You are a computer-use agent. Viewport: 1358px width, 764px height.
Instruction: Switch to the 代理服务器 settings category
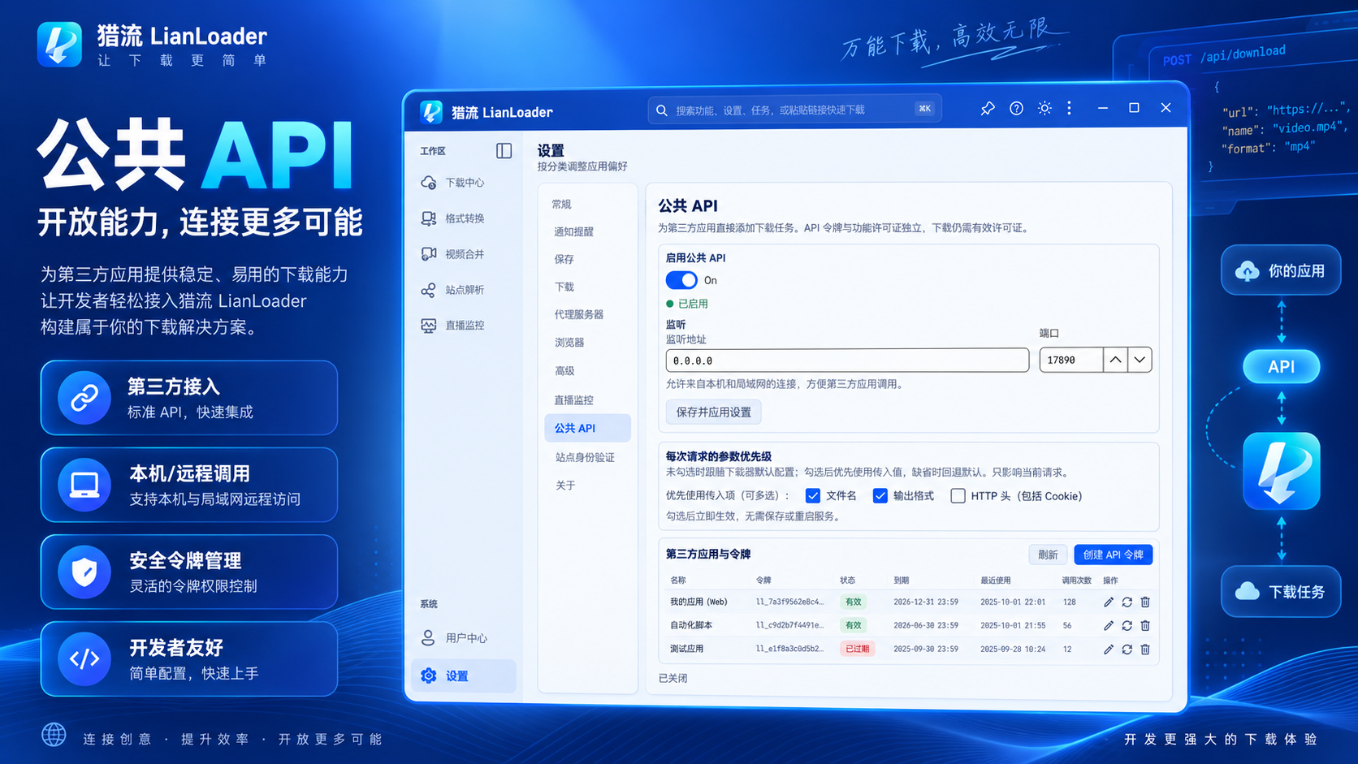[x=578, y=315]
